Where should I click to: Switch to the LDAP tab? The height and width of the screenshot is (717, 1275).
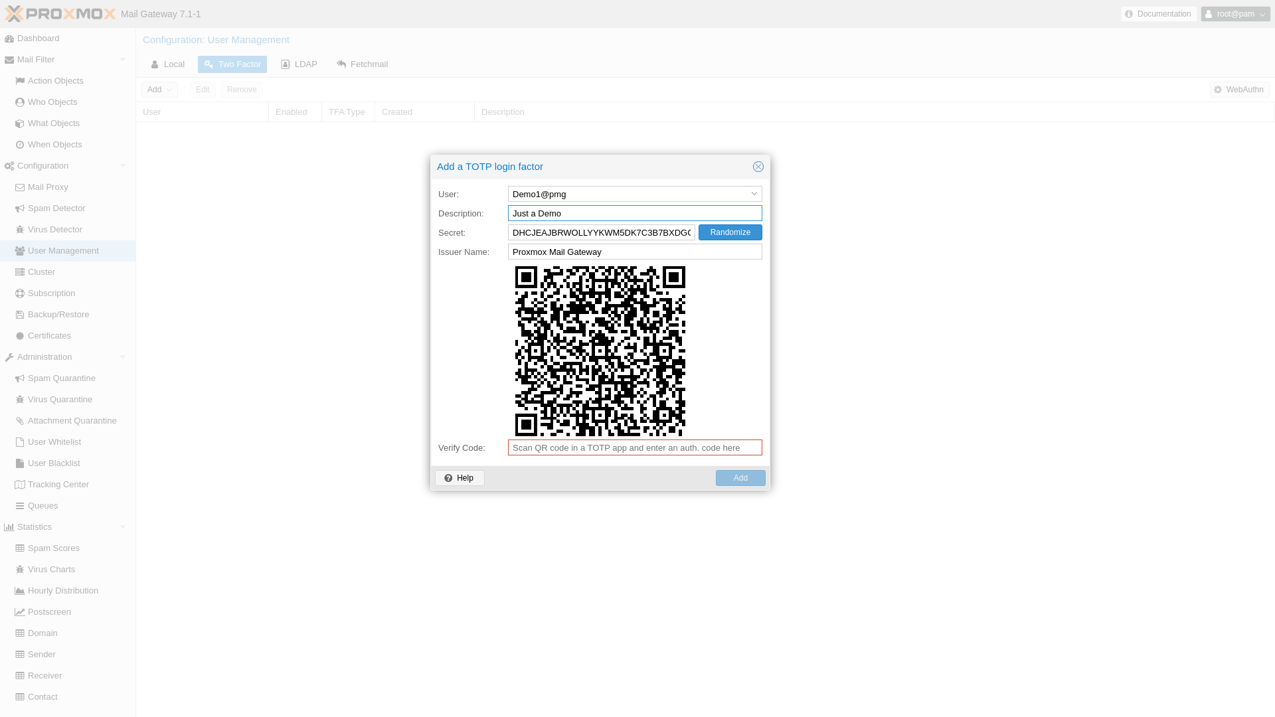[299, 64]
